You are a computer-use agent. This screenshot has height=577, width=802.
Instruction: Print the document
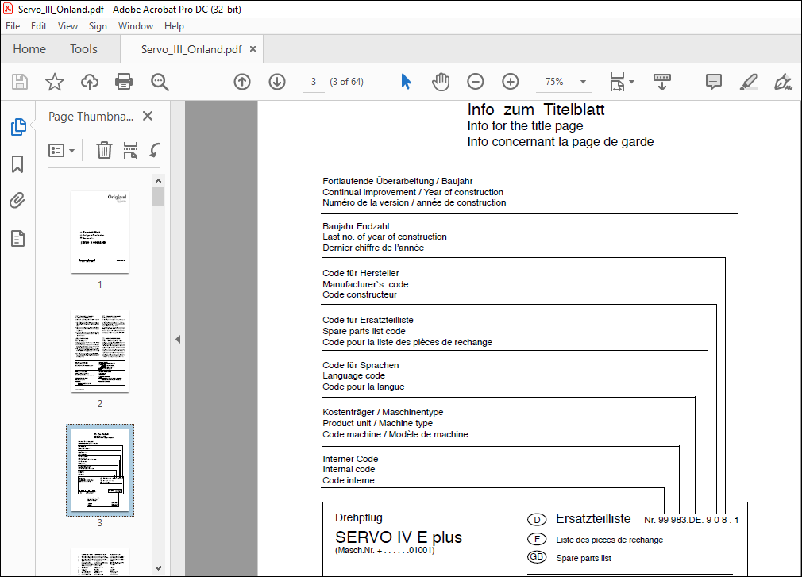124,82
